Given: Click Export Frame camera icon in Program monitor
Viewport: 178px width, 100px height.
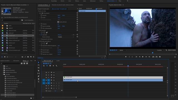Looking at the screenshot, I should [160, 57].
